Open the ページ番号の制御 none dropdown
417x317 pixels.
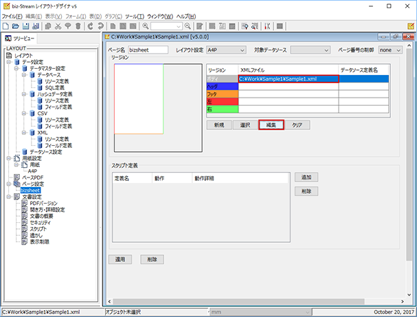[390, 50]
